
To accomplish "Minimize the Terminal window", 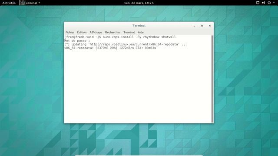I will point(194,26).
